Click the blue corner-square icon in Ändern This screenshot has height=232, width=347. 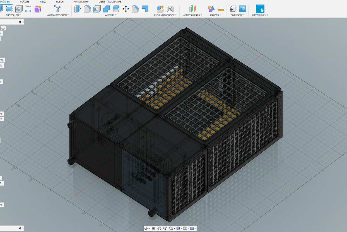click(145, 9)
